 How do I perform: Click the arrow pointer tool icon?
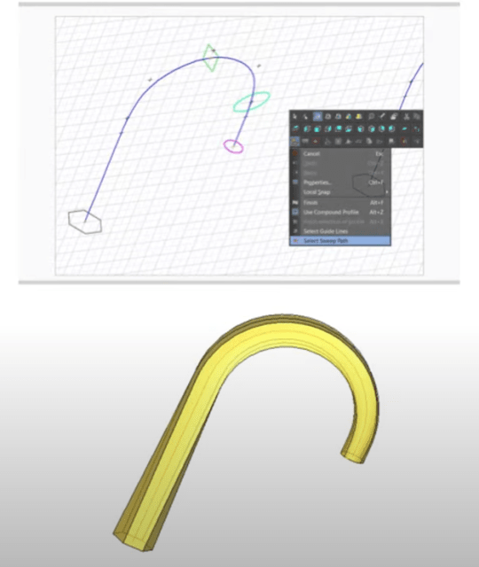(295, 116)
